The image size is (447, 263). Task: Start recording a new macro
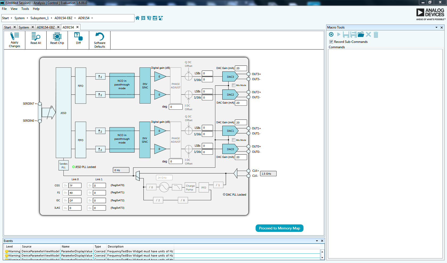(x=331, y=34)
